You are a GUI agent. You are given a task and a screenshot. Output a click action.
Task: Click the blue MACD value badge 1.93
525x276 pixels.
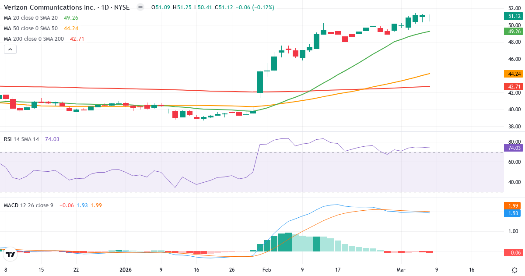click(512, 213)
